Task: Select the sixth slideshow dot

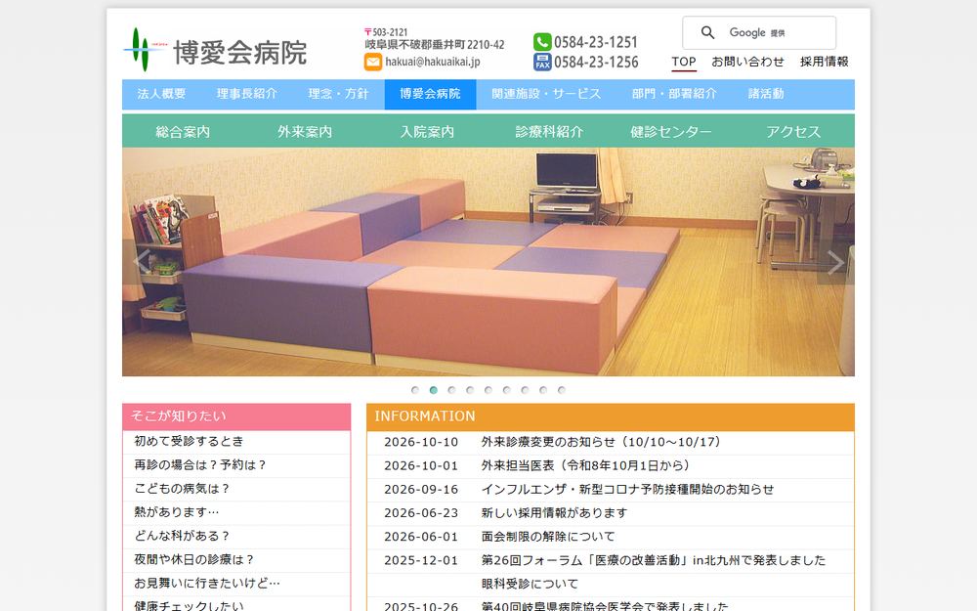Action: tap(506, 390)
